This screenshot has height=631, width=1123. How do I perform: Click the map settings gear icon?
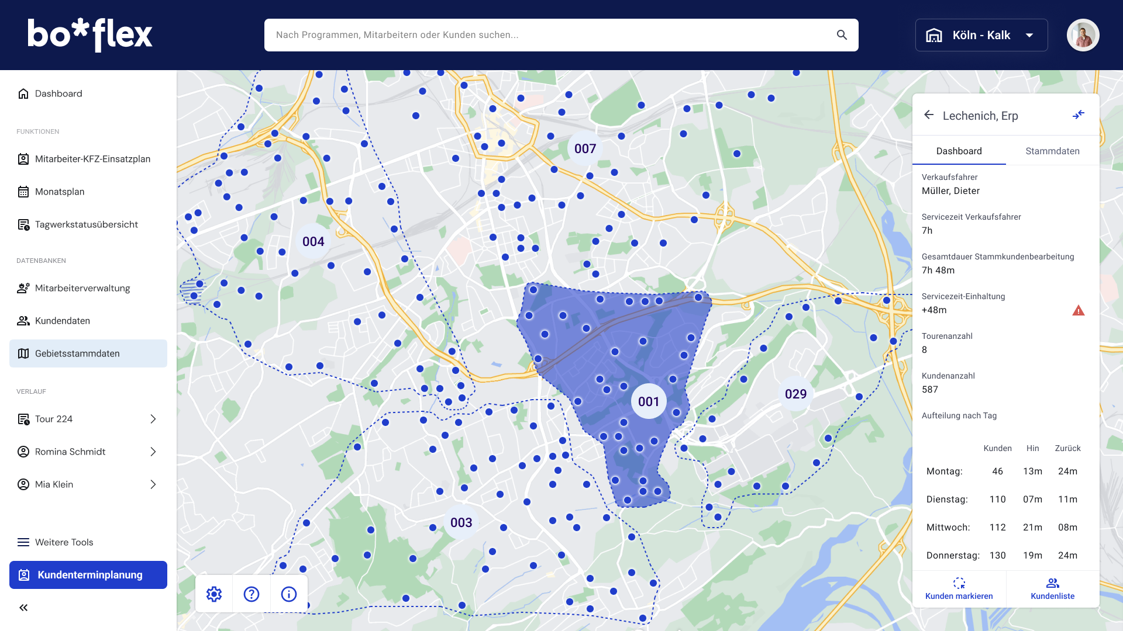coord(214,594)
